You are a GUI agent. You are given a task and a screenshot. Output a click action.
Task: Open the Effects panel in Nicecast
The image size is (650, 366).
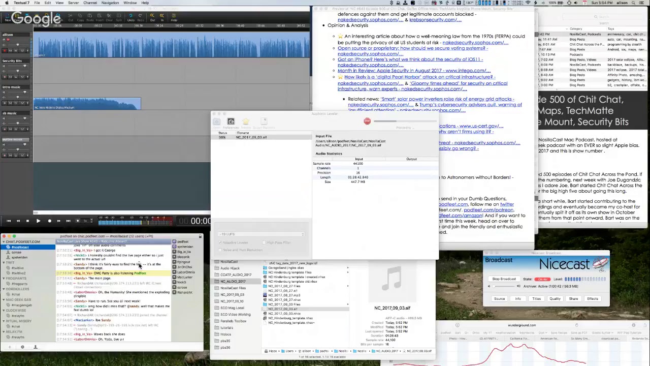click(x=592, y=299)
